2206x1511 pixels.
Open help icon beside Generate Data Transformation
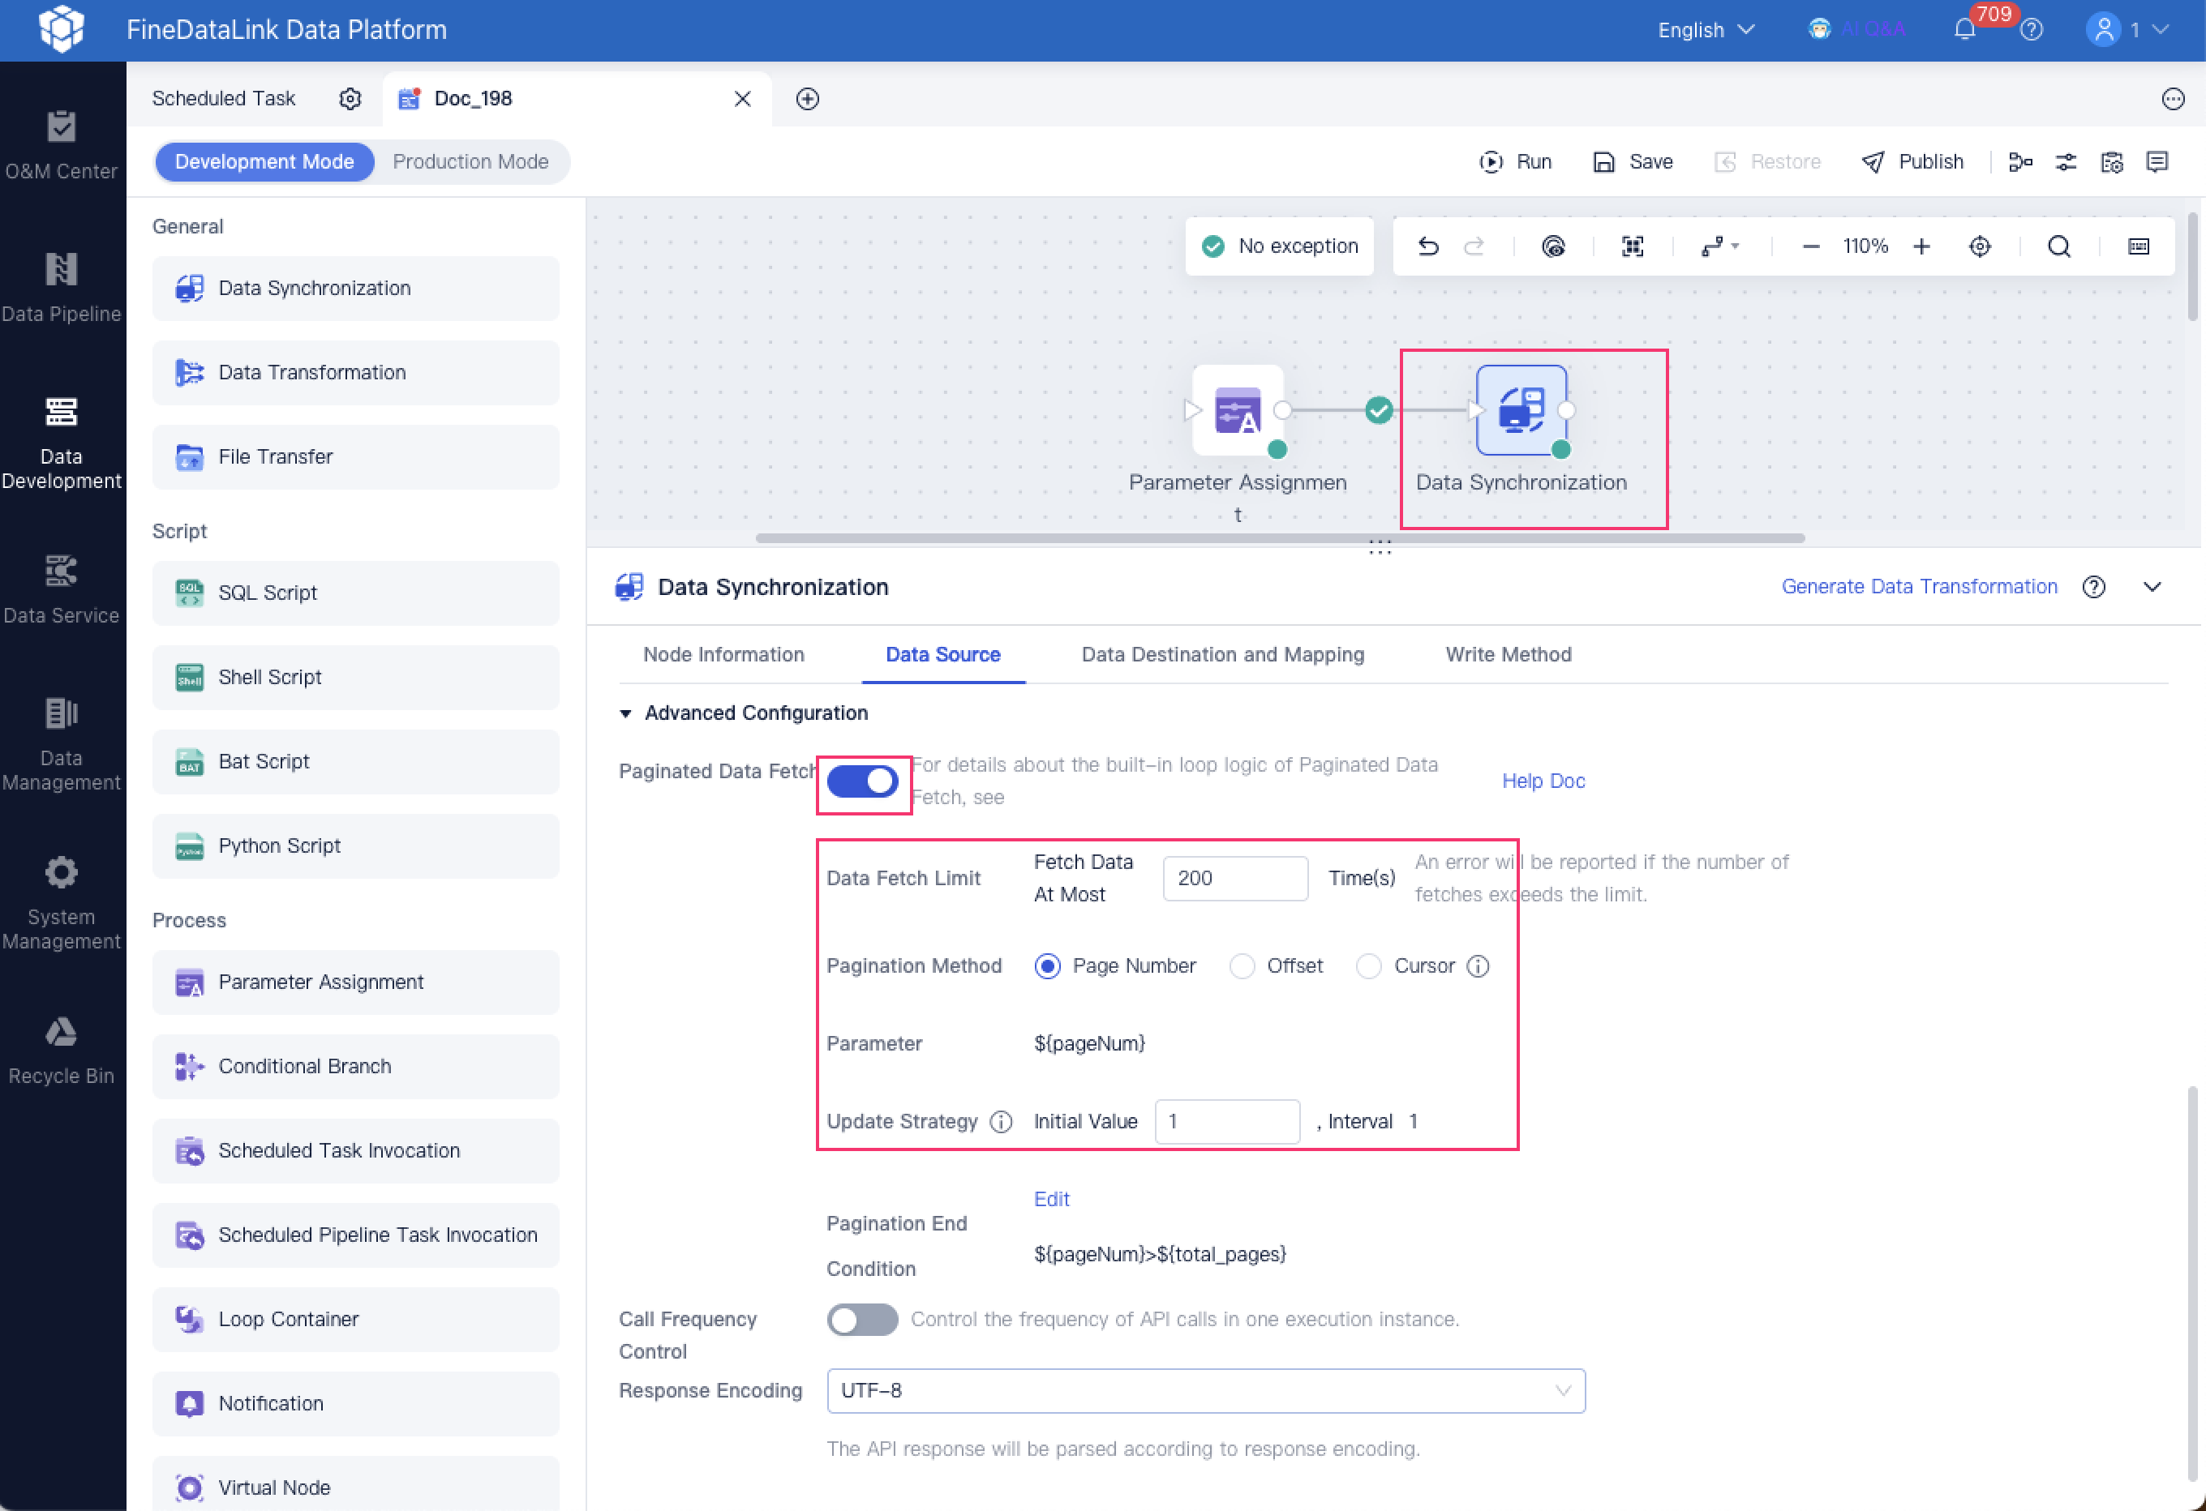pos(2094,587)
